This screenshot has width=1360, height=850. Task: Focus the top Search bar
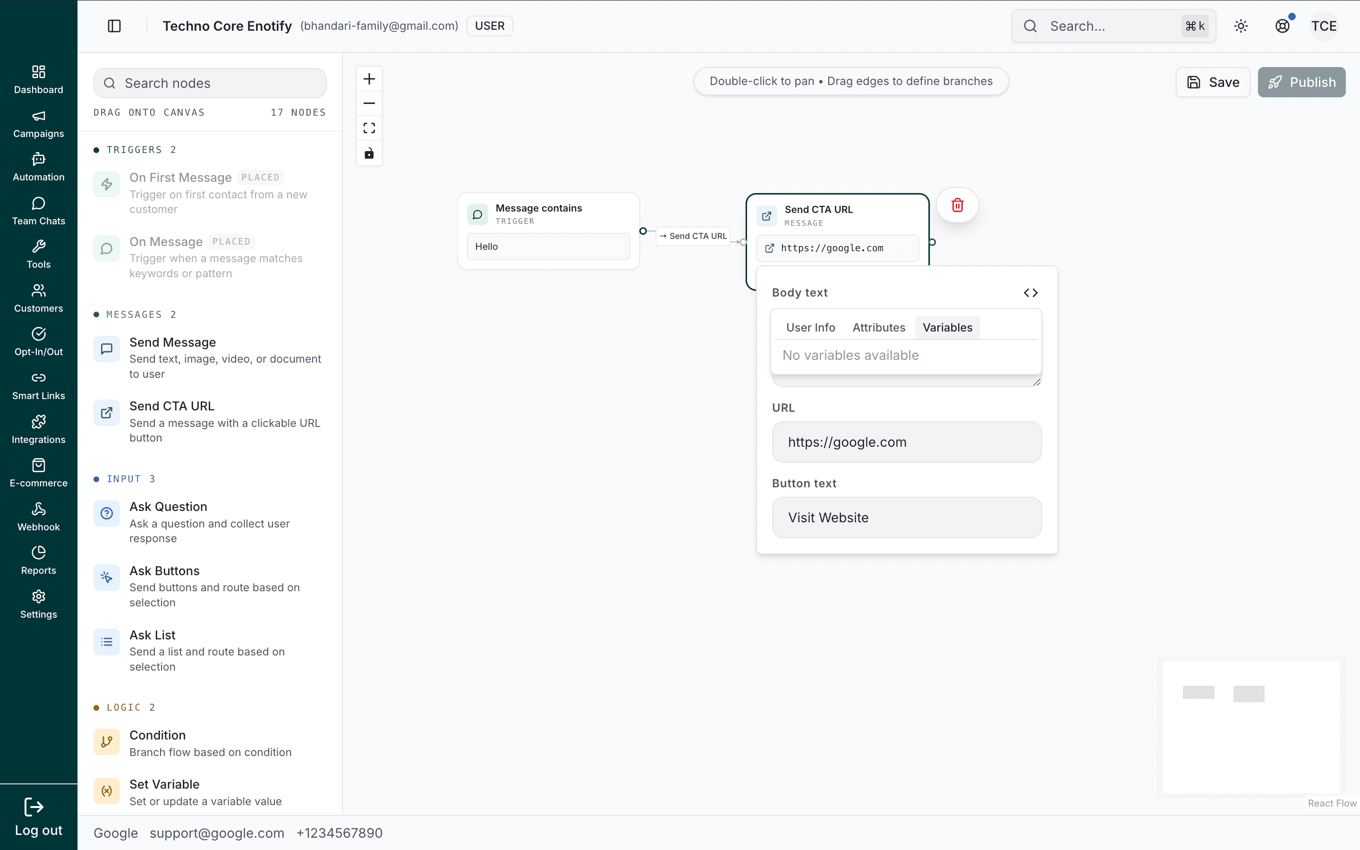[1113, 26]
